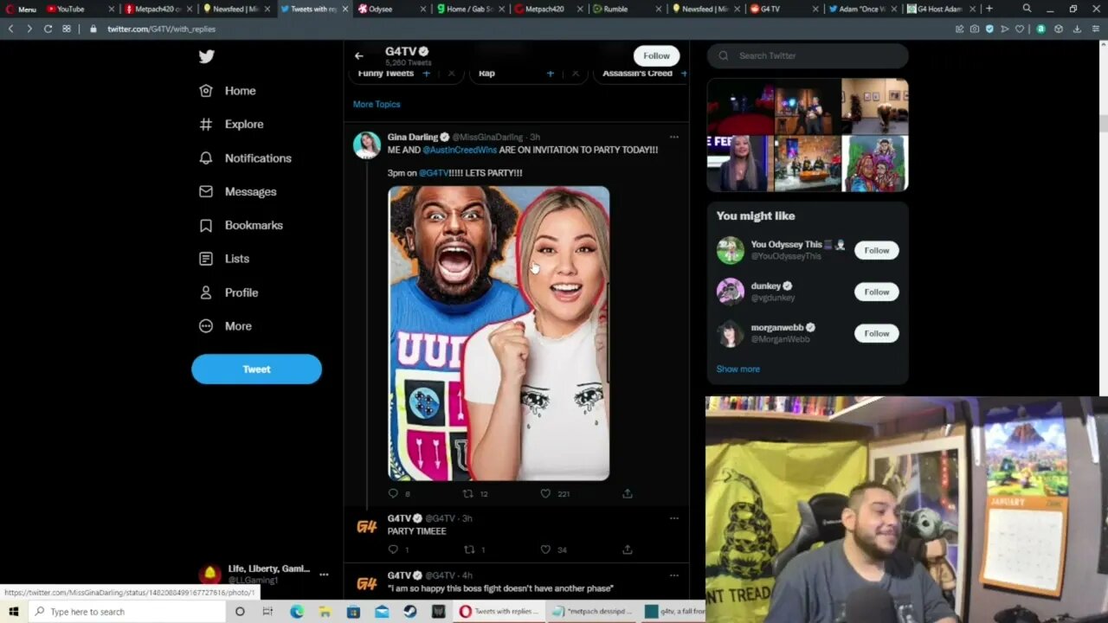Retweet the PARTY TIMEEE tweet
The height and width of the screenshot is (623, 1108).
point(470,549)
